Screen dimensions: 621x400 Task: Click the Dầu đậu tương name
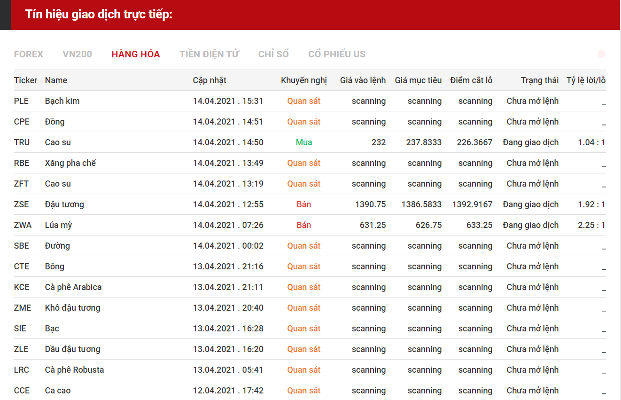point(73,349)
